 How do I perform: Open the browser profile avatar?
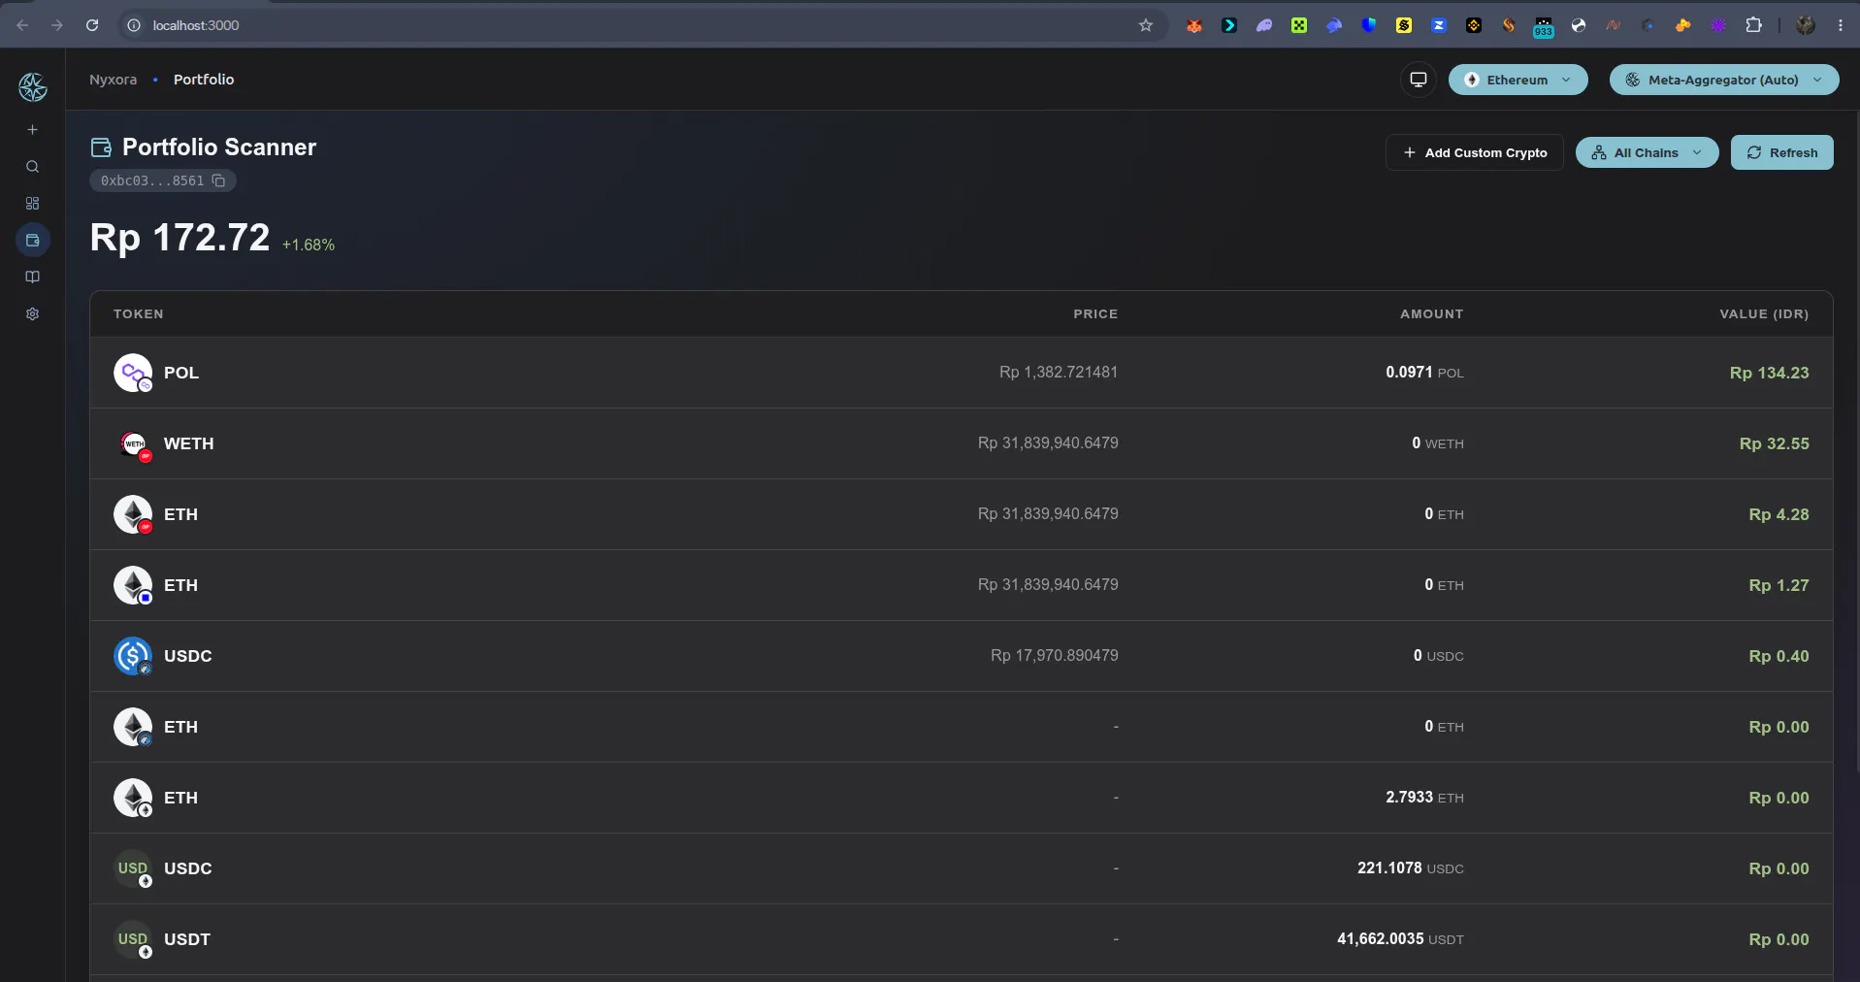[1806, 25]
